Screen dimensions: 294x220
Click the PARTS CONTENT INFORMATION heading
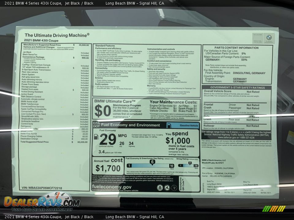[x=236, y=48]
